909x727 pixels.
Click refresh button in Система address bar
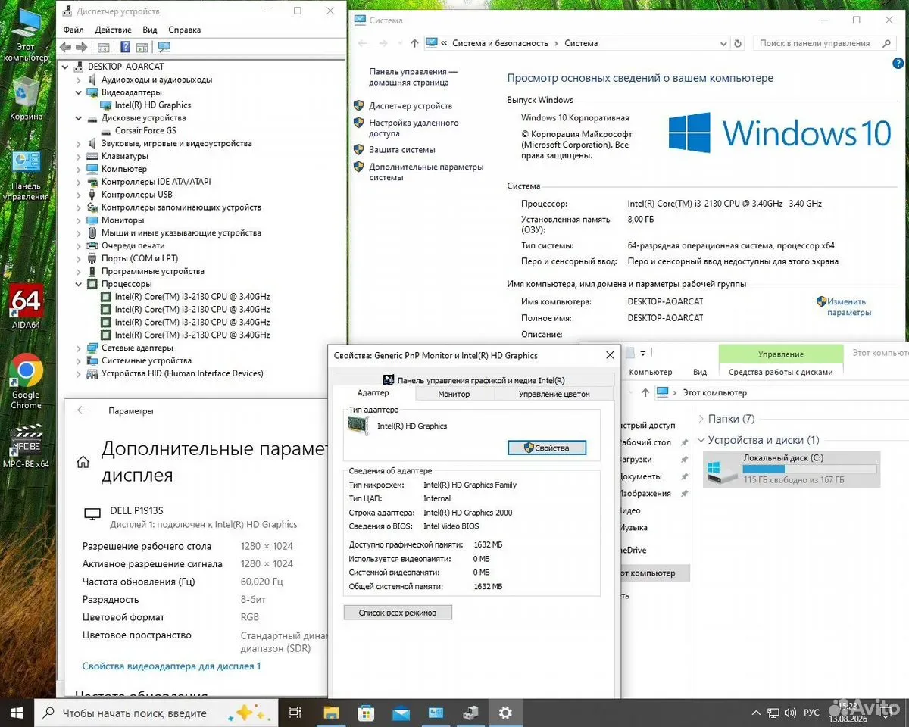click(x=738, y=43)
